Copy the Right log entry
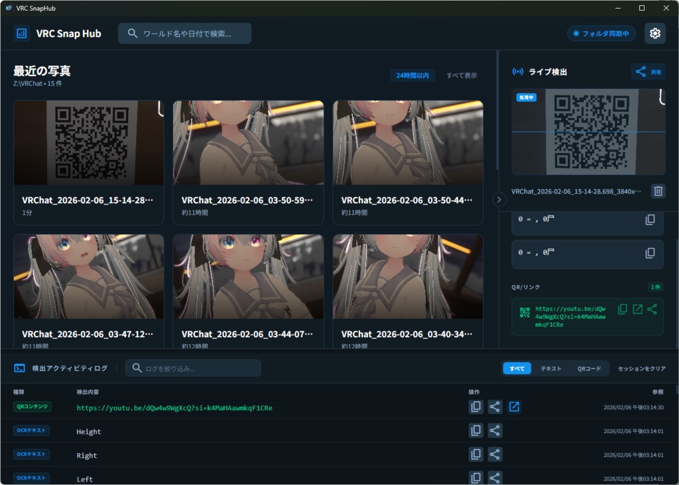Viewport: 679px width, 485px height. pyautogui.click(x=475, y=455)
